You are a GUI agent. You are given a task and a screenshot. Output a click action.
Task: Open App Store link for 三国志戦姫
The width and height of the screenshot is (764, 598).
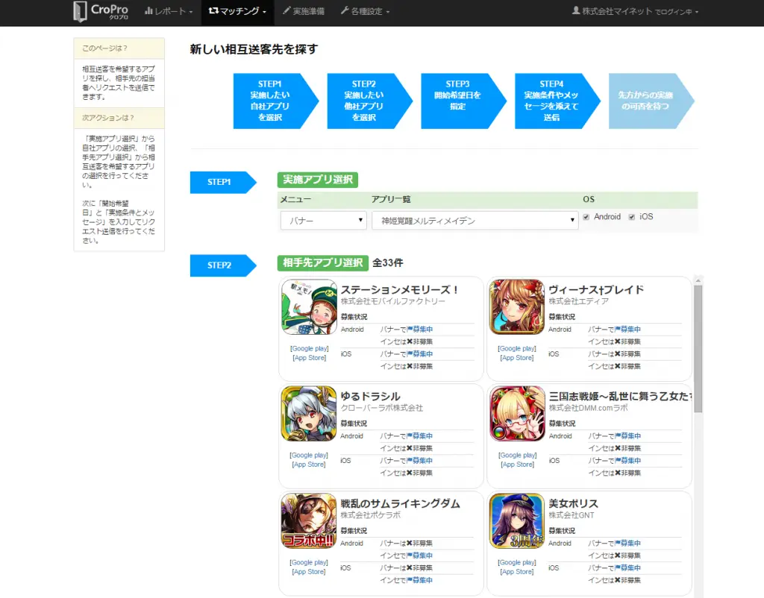(x=518, y=465)
